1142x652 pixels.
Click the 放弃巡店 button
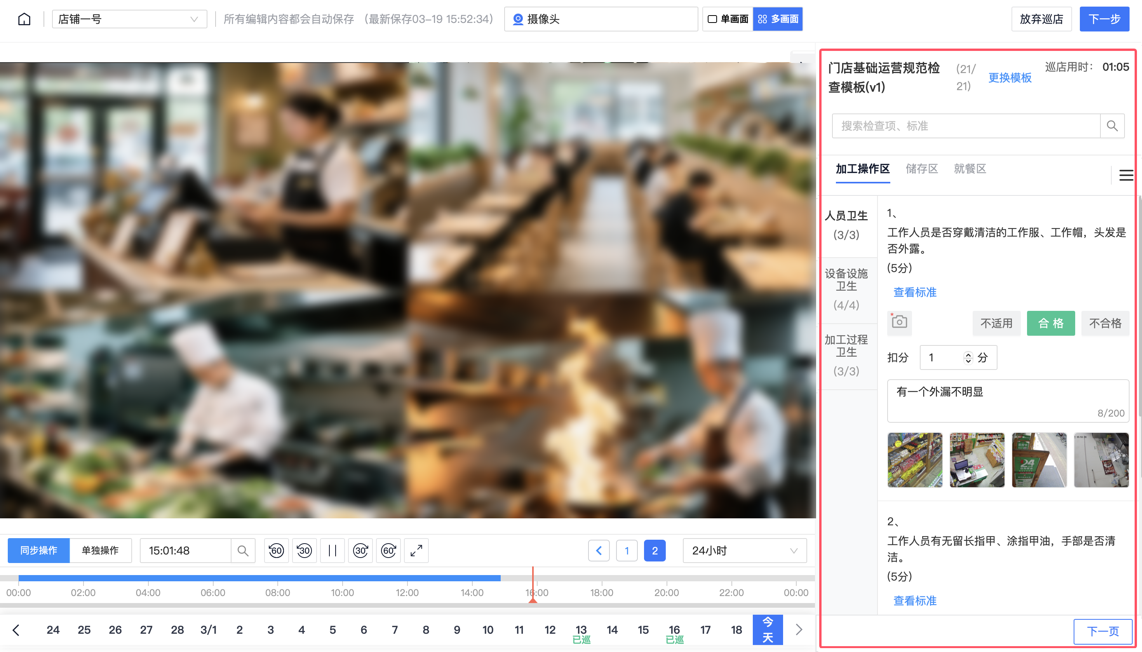tap(1041, 19)
